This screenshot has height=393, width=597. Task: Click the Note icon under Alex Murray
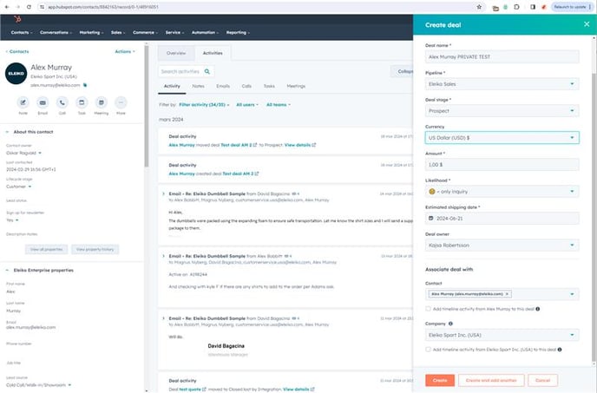(21, 102)
